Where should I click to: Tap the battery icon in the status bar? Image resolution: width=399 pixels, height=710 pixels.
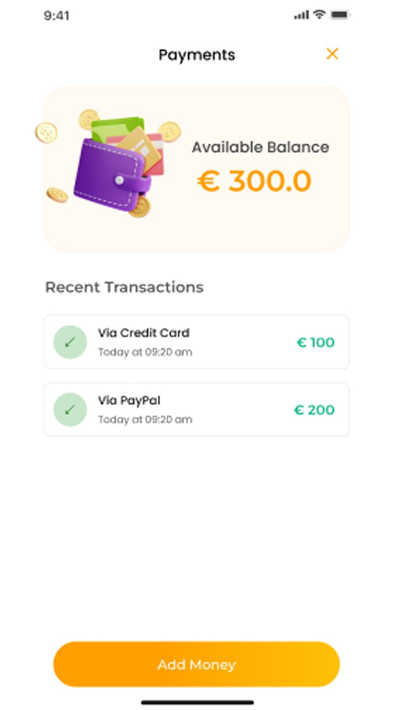click(x=340, y=15)
